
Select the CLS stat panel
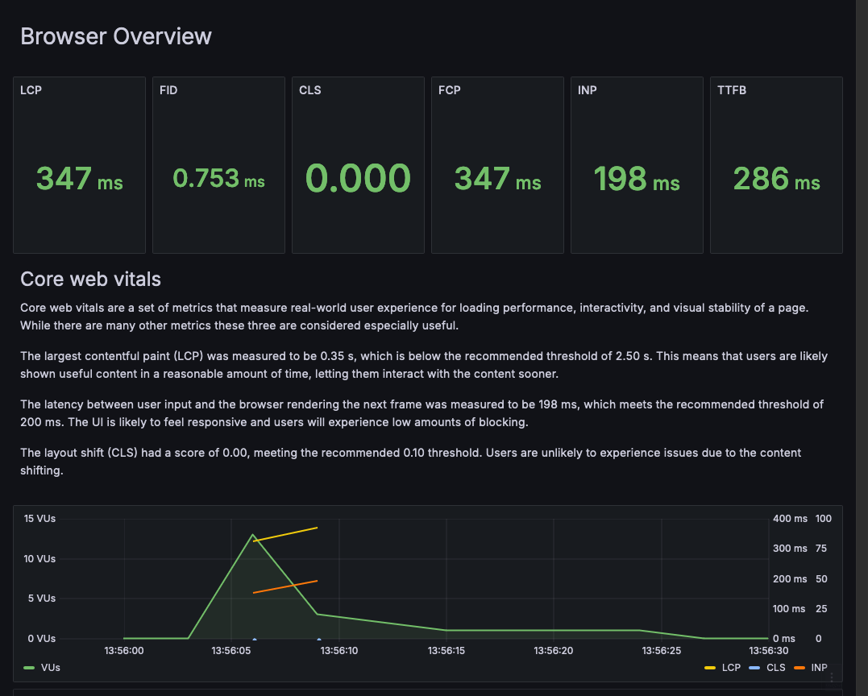(357, 164)
